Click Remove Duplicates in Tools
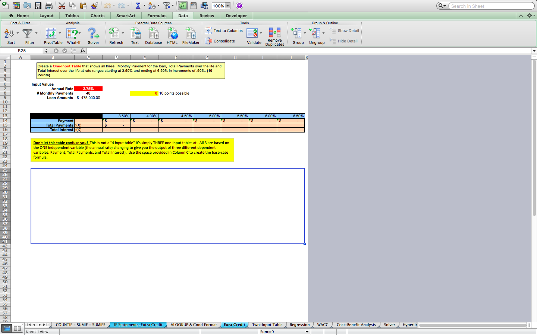 point(274,36)
